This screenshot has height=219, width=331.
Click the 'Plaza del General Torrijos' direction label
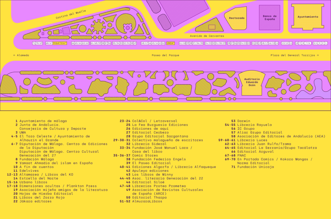[295, 55]
